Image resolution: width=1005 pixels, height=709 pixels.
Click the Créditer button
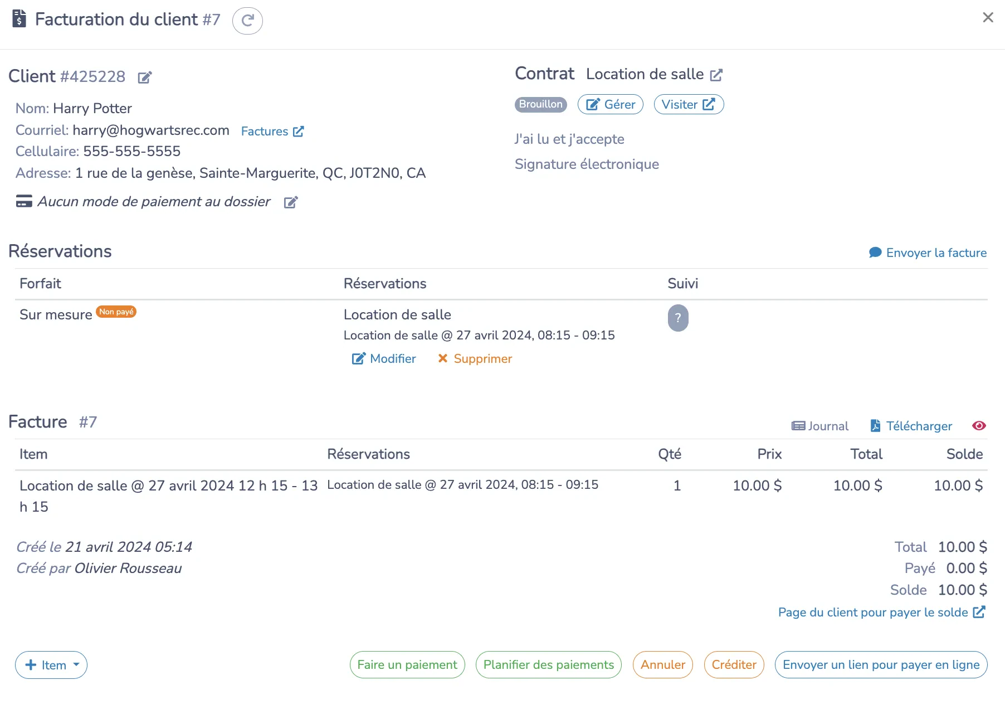coord(734,665)
